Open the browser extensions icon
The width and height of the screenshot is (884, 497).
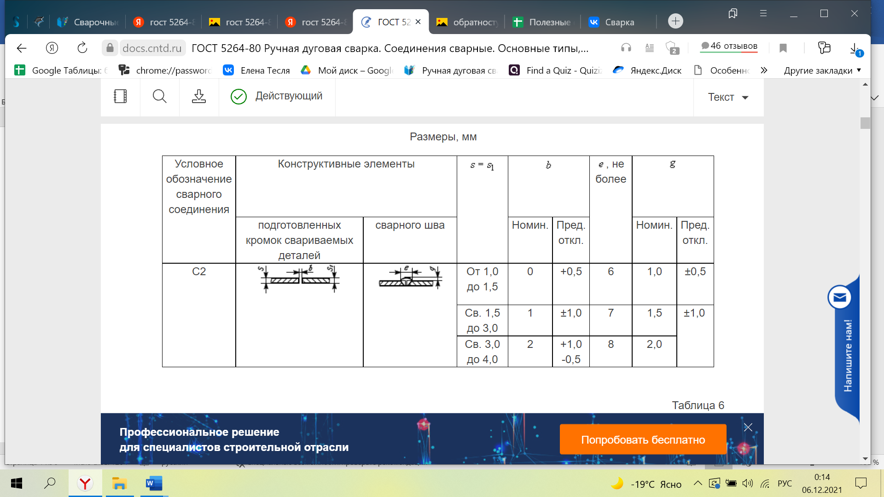click(x=672, y=48)
